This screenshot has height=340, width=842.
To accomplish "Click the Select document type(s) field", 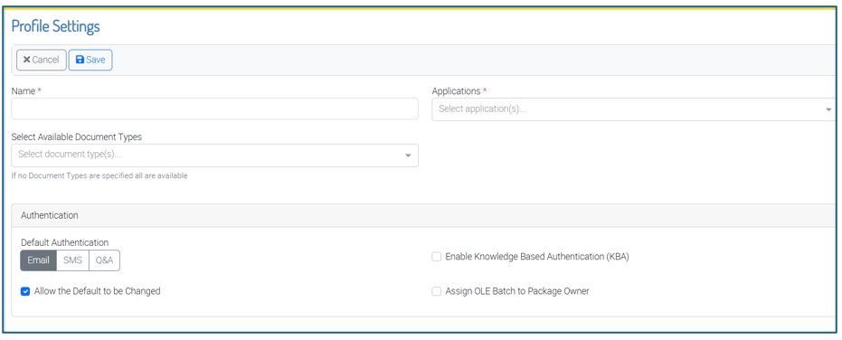I will click(x=215, y=156).
